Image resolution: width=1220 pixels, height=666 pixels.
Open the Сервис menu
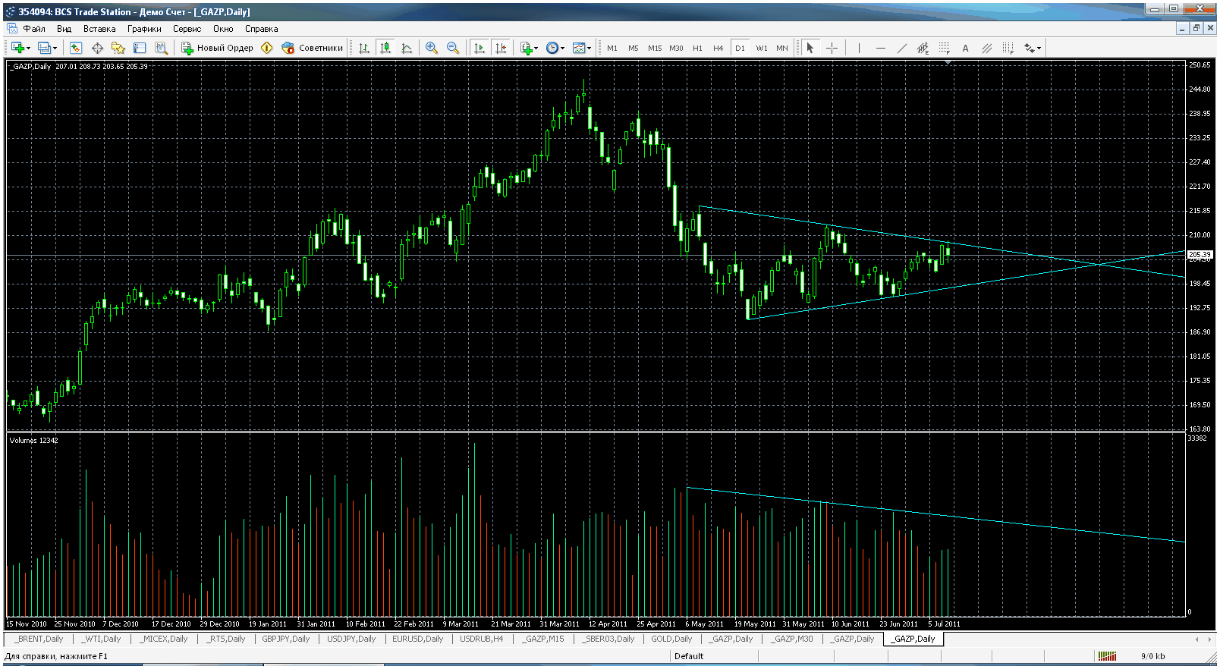tap(187, 29)
